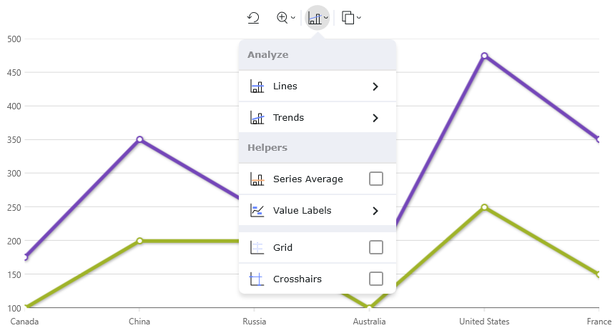Open the zoom magnifier tool

(x=282, y=18)
